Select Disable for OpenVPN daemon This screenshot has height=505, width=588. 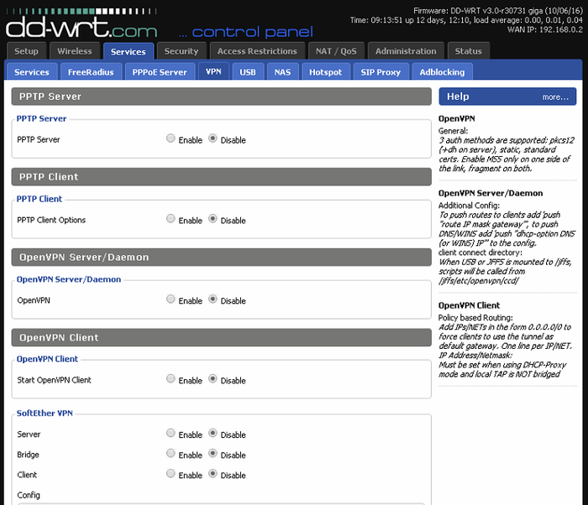pos(213,299)
